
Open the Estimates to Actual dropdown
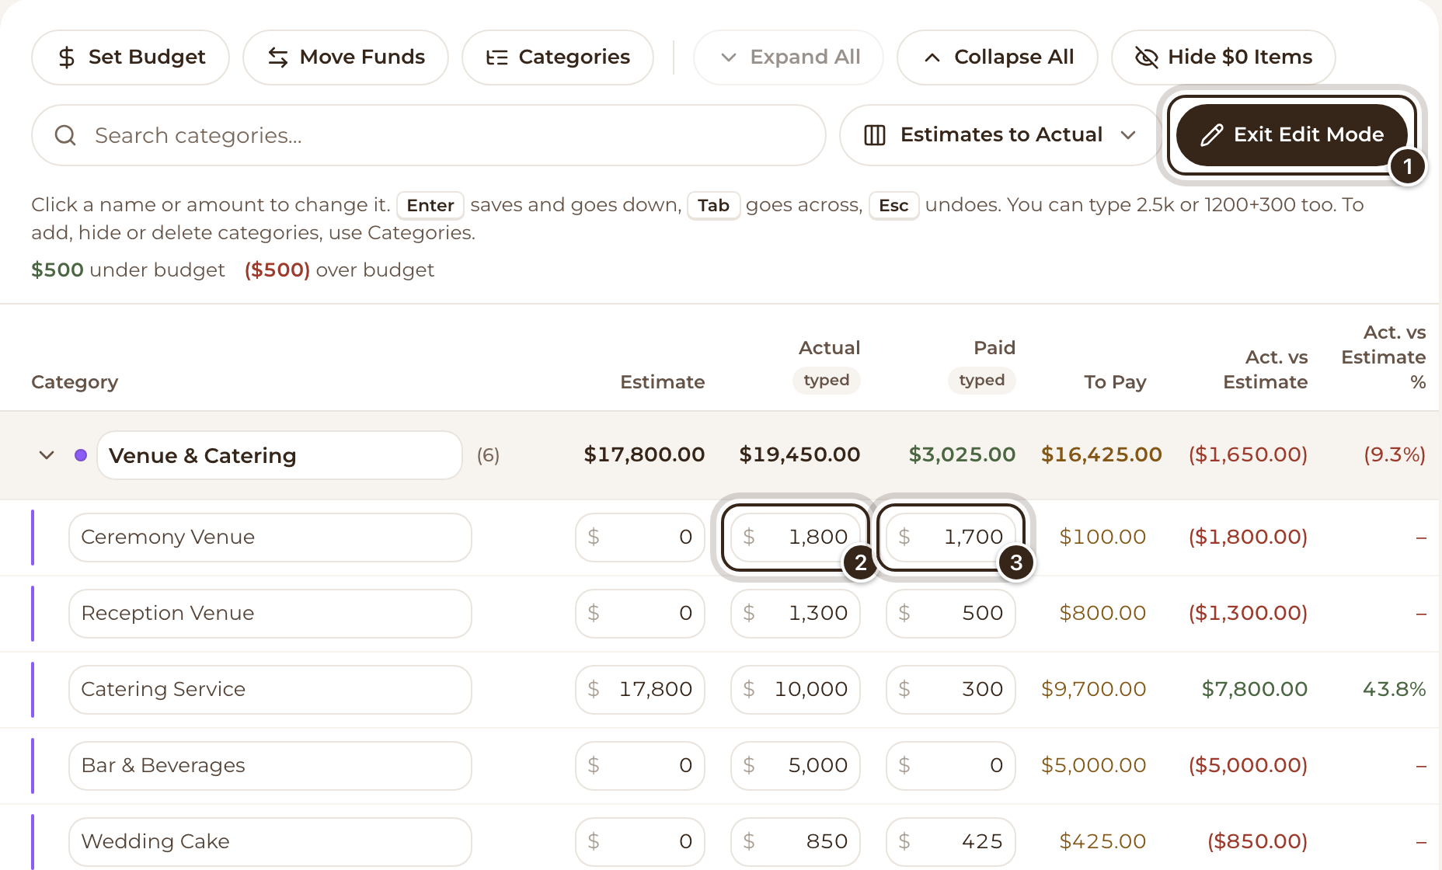click(1000, 135)
